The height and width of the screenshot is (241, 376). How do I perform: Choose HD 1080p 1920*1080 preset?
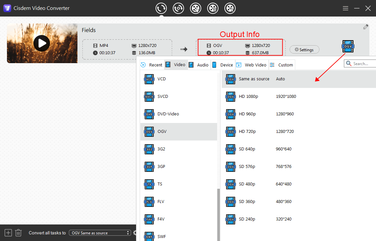[299, 97]
